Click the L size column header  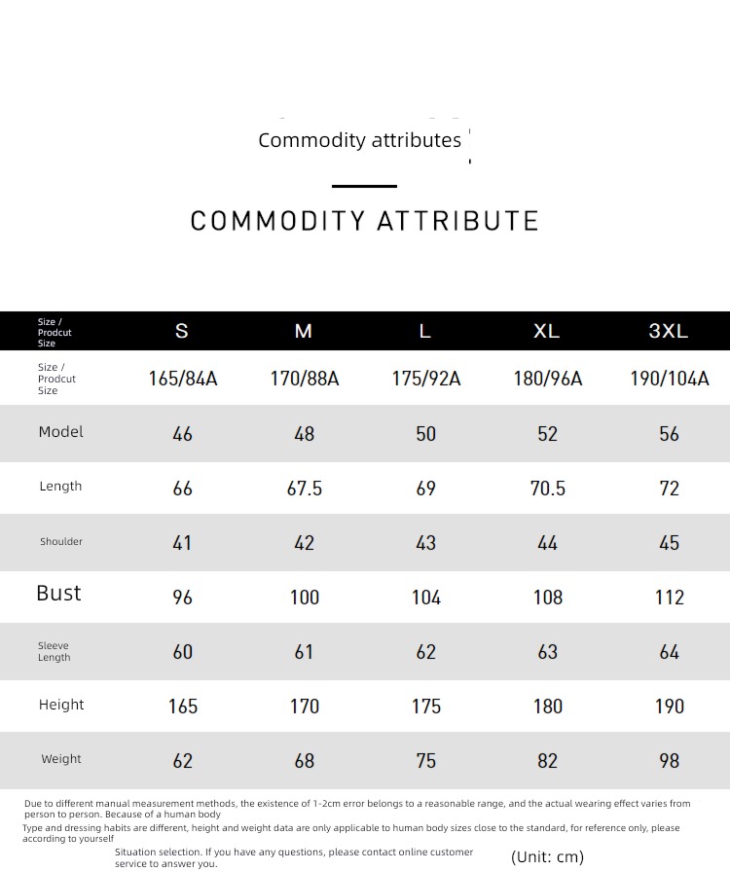click(425, 331)
